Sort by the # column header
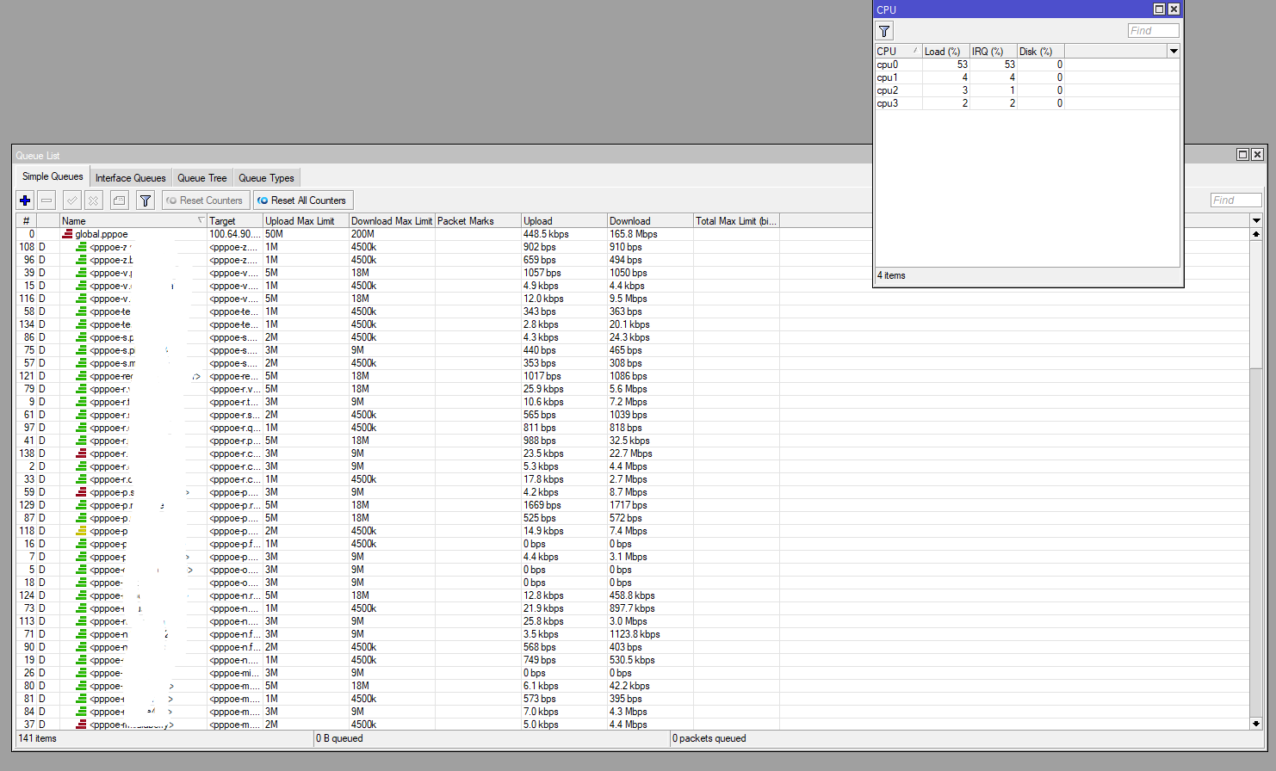1276x771 pixels. pyautogui.click(x=26, y=221)
